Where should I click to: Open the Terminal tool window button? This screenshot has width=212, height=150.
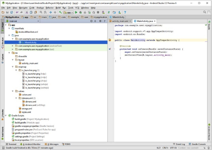click(x=11, y=144)
